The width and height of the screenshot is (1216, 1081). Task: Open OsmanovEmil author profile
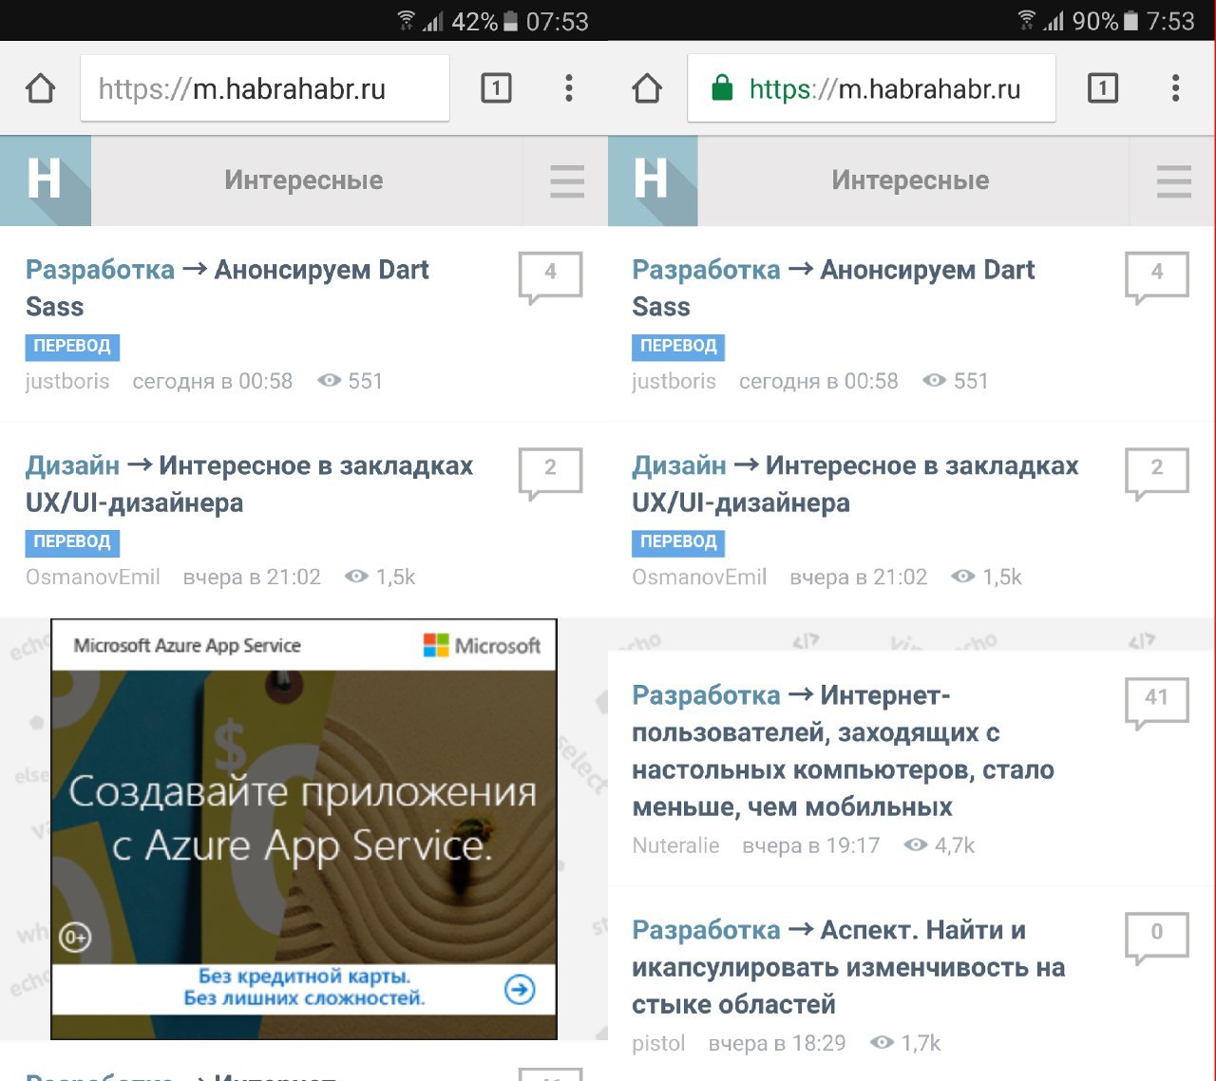[92, 577]
